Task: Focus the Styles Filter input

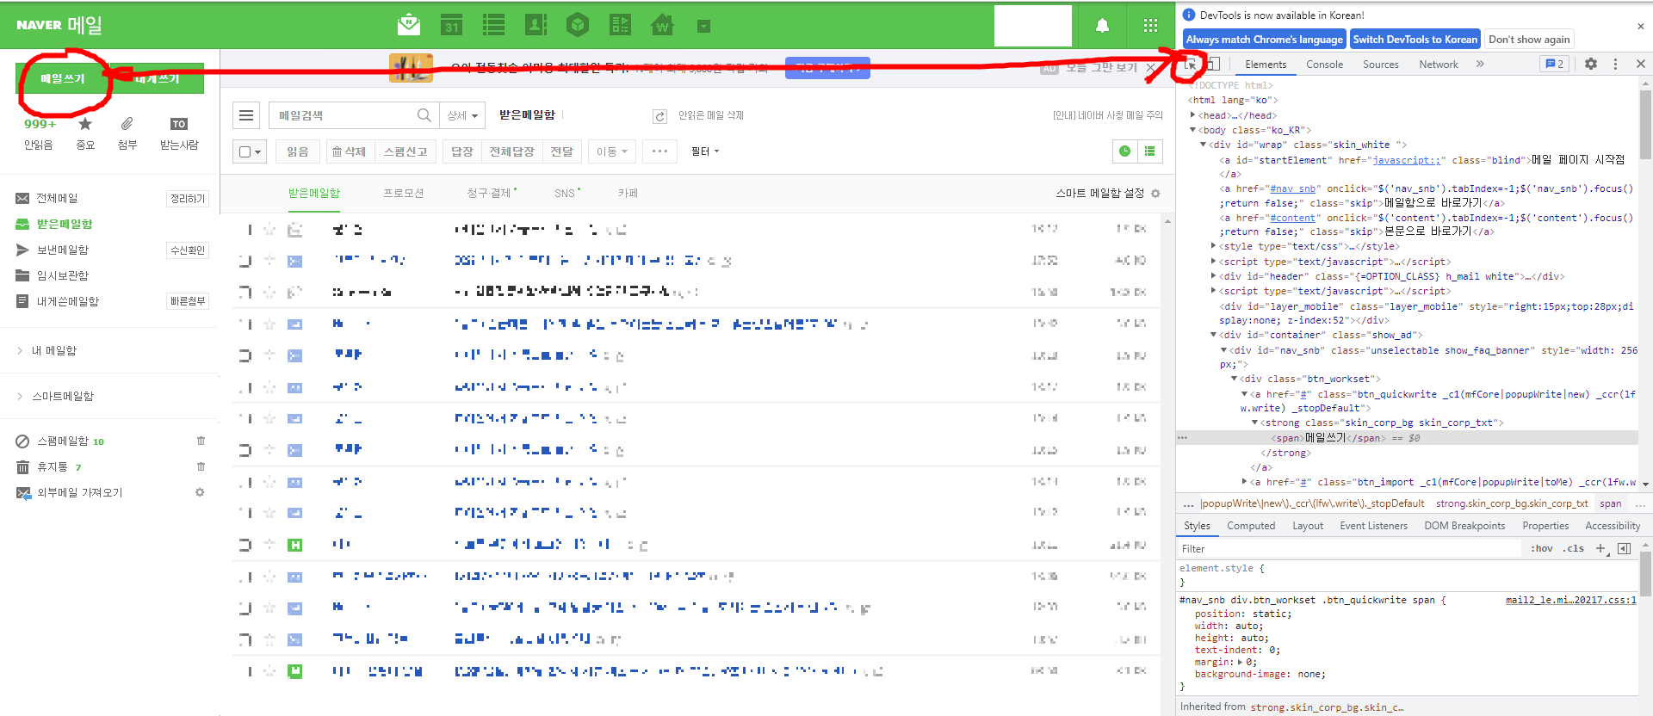Action: 1349,548
